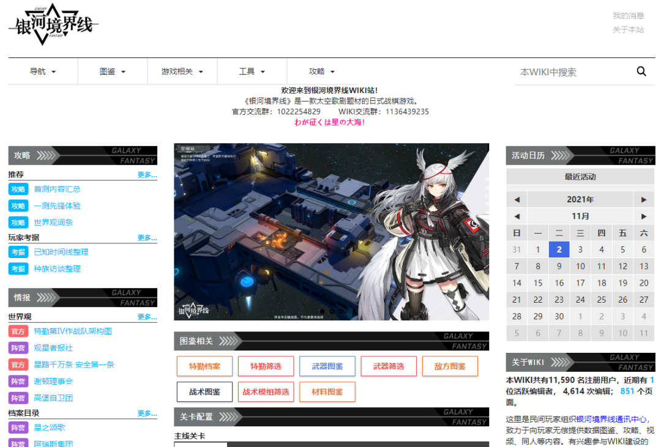Click 考据 tag beside 种族访谈整理
661x447 pixels.
tap(18, 269)
